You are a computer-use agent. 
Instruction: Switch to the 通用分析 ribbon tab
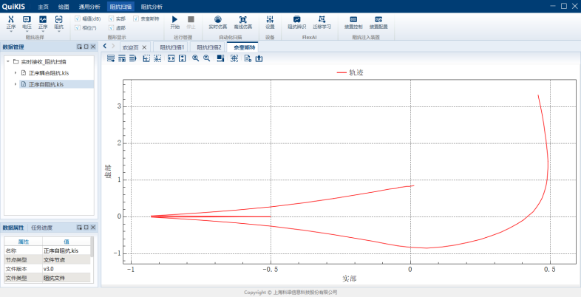click(x=89, y=6)
